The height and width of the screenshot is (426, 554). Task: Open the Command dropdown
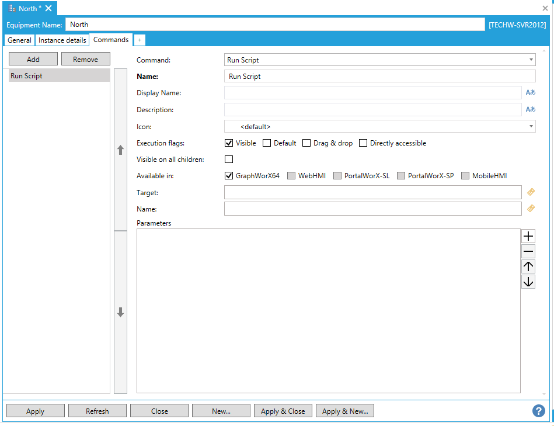point(379,60)
